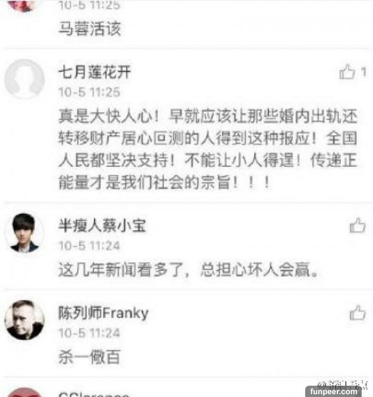Select the comment 马蓉活该
Image resolution: width=373 pixels, height=397 pixels.
[x=90, y=28]
